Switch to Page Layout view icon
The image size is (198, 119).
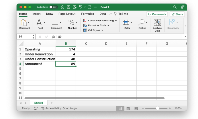point(128,108)
